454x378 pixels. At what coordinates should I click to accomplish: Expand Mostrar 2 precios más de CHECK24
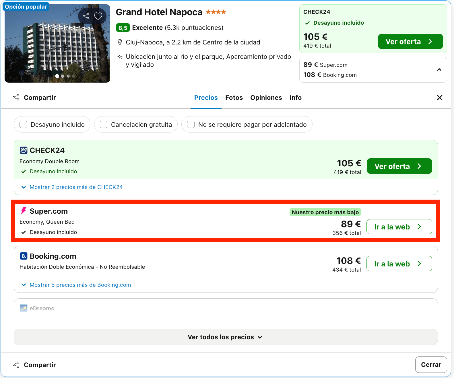[x=72, y=187]
